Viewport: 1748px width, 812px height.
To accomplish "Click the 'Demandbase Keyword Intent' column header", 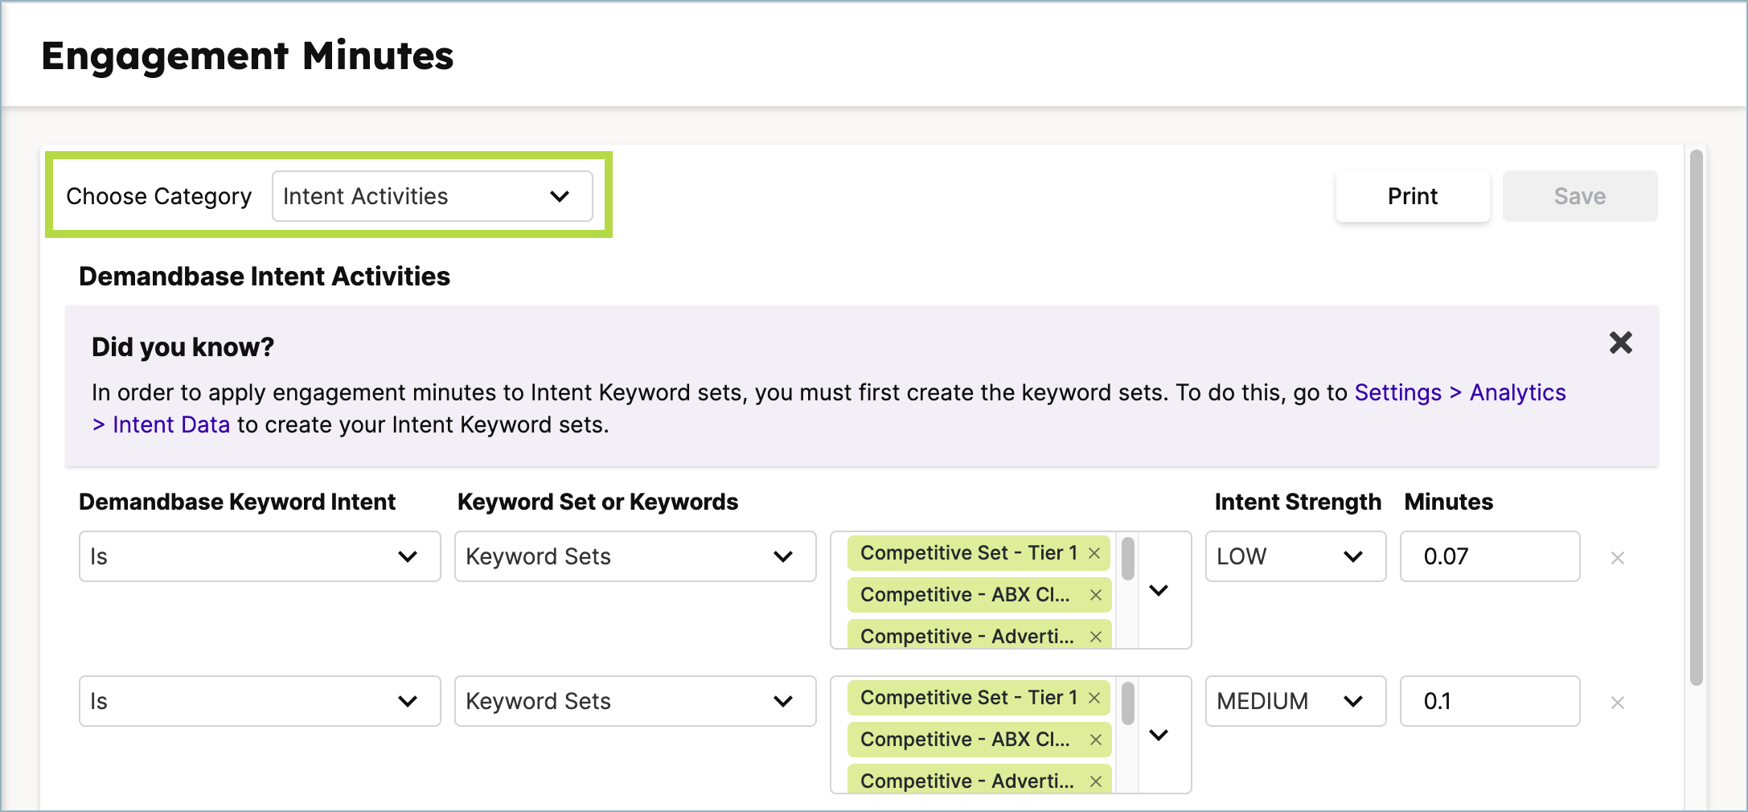I will point(237,502).
